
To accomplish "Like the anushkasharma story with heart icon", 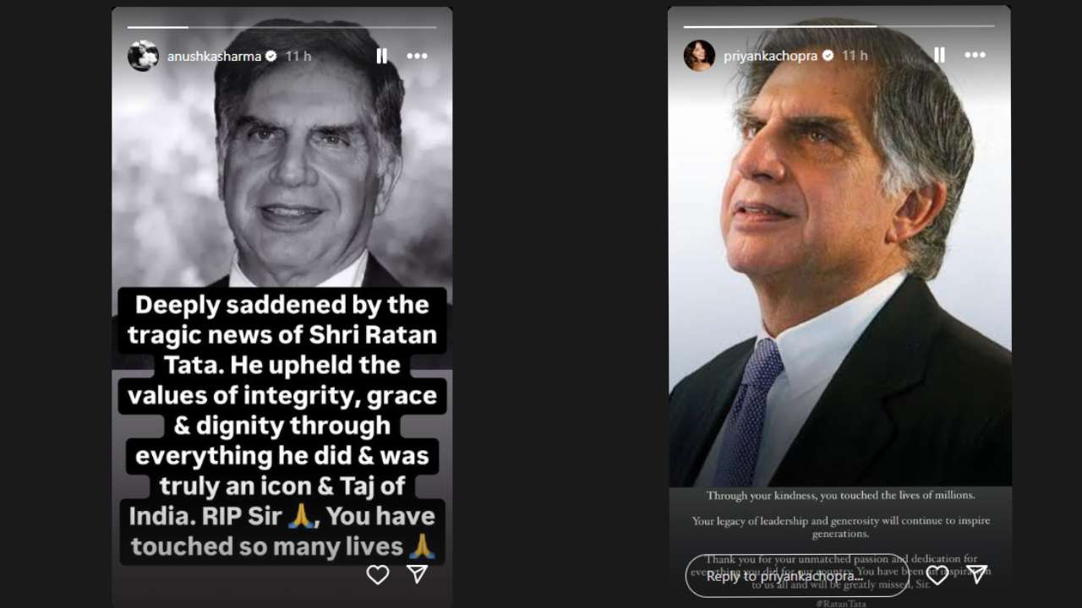I will [x=378, y=574].
